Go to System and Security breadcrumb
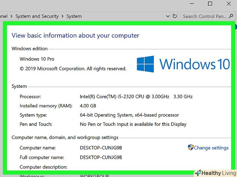Screen dimensions: 237x177 click(37, 16)
